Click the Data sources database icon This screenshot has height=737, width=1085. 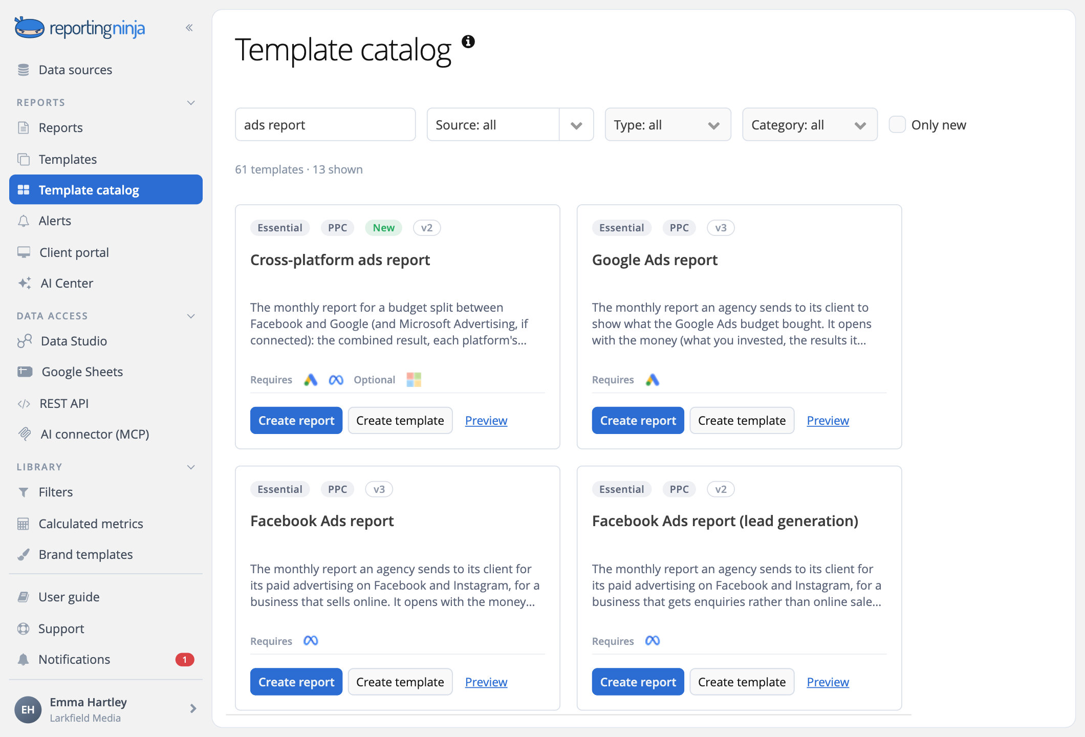[x=24, y=70]
